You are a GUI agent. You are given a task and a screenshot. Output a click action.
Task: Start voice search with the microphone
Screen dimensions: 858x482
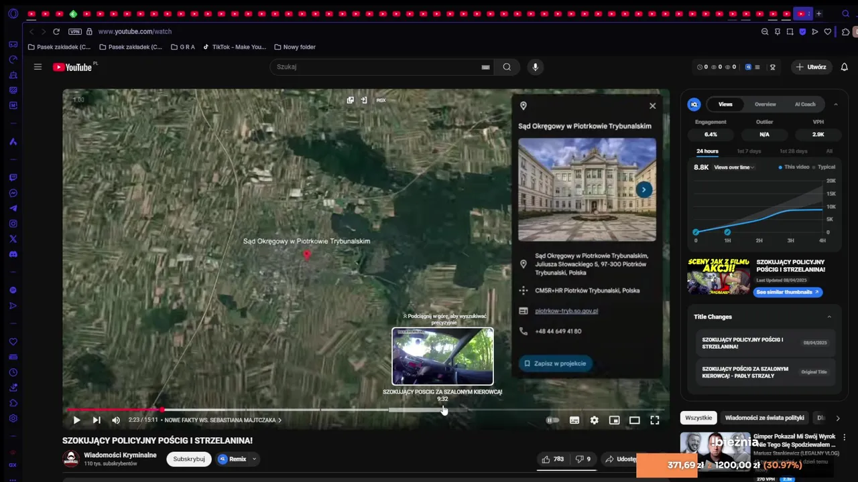coord(535,67)
